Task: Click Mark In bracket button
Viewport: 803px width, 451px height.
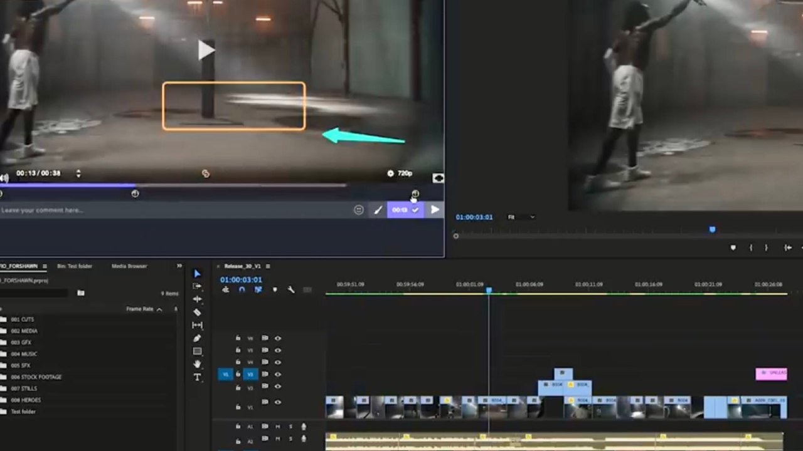Action: click(750, 247)
